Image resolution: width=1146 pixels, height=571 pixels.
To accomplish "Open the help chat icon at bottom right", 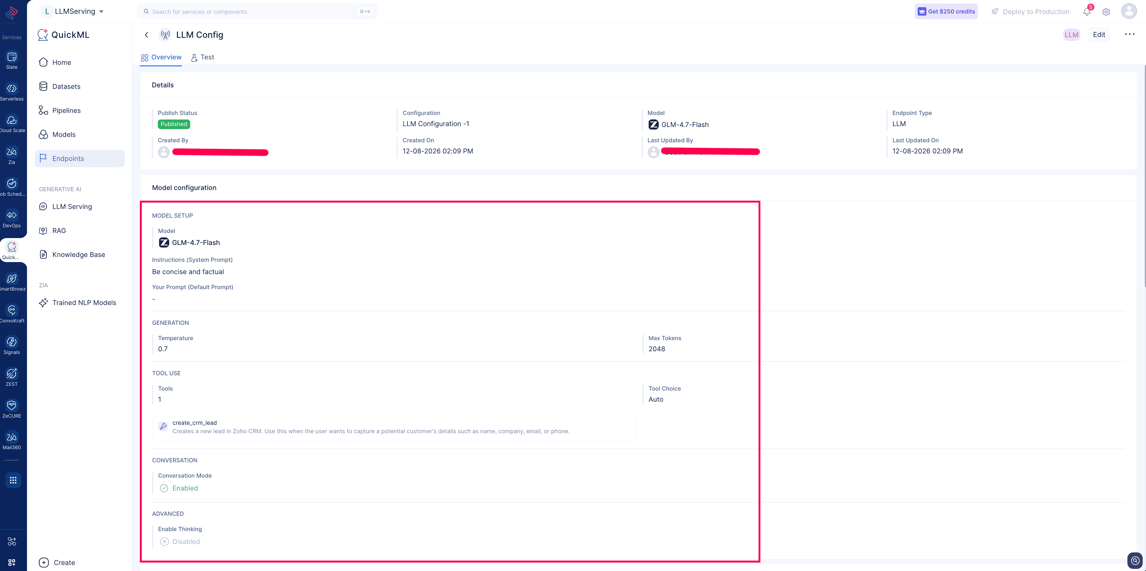I will [x=1135, y=560].
